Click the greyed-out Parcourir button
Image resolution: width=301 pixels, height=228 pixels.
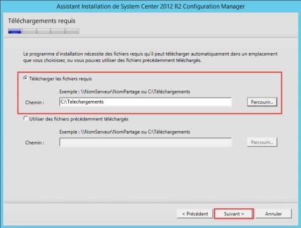click(x=262, y=142)
